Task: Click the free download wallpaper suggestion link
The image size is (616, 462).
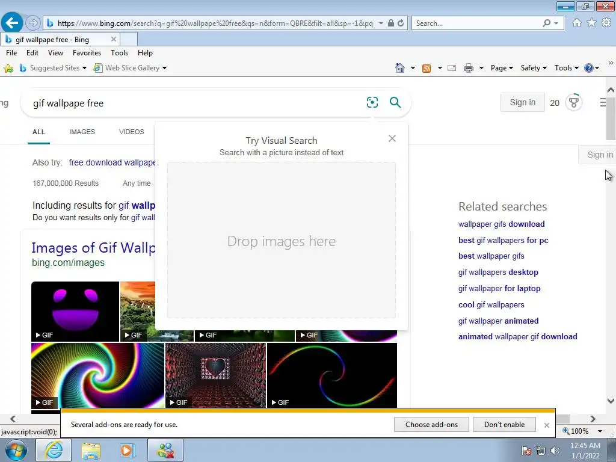Action: (x=112, y=162)
